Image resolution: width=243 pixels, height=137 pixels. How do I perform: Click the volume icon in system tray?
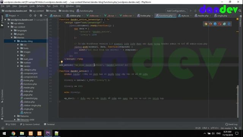pos(213,134)
